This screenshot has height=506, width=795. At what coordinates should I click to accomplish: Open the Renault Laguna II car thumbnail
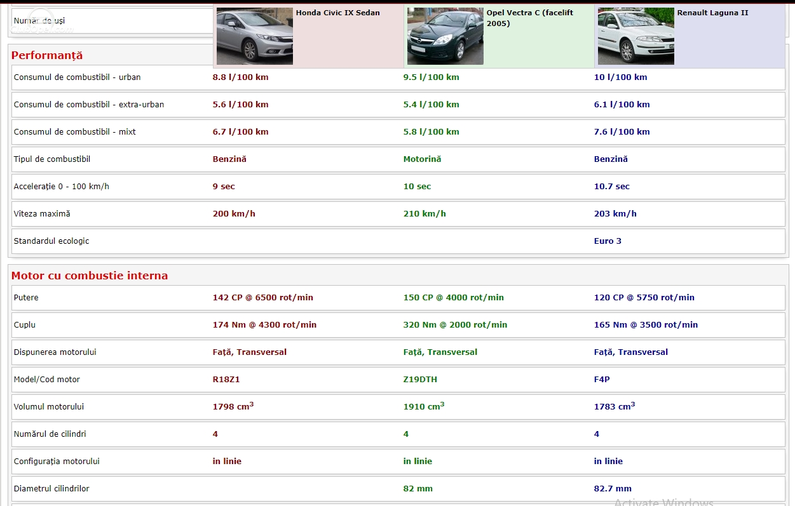click(636, 36)
